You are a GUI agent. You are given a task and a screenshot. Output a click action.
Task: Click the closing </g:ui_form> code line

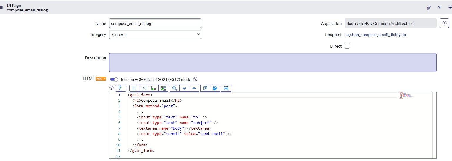141,151
